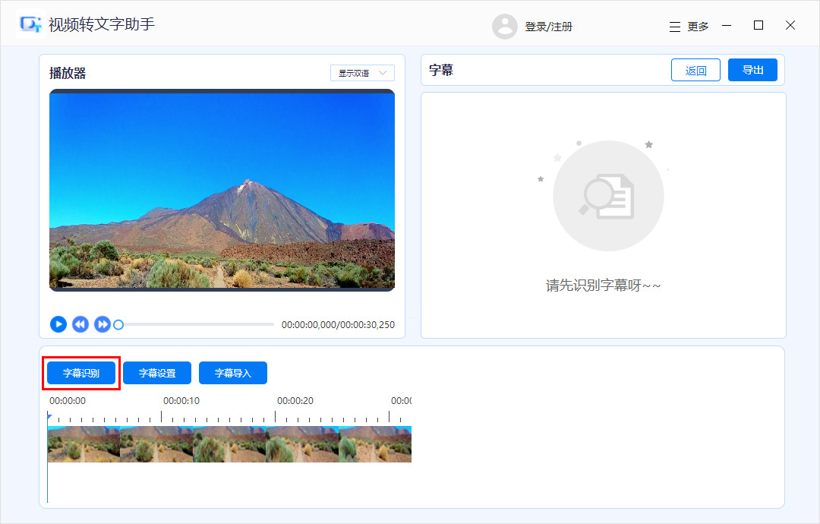Click the fast-forward playback icon
Viewport: 820px width, 524px height.
[102, 324]
